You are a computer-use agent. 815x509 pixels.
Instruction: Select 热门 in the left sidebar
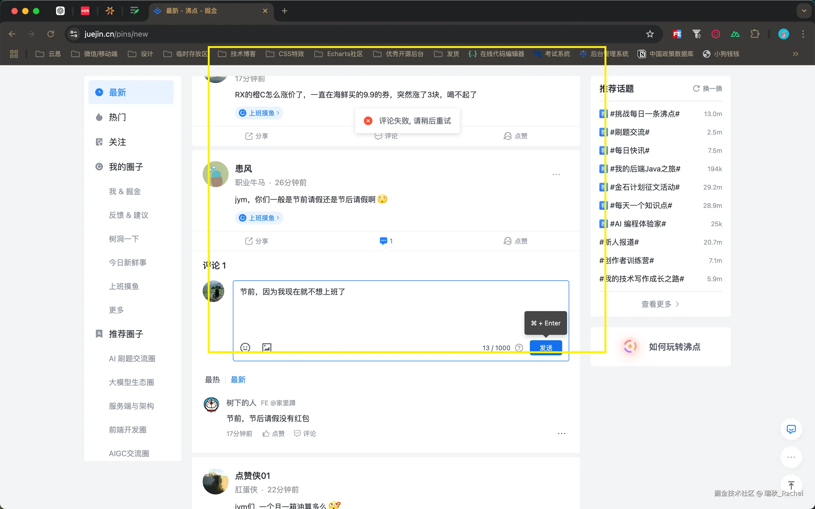pyautogui.click(x=117, y=117)
